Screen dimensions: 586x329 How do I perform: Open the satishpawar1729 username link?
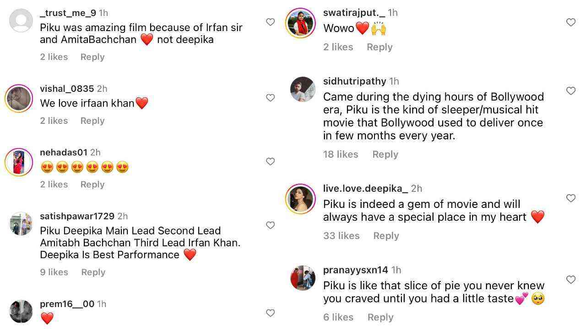[x=77, y=216]
